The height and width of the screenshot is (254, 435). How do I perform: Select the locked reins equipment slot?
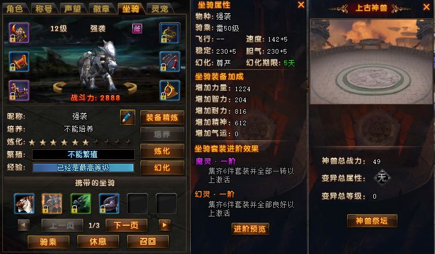pyautogui.click(x=169, y=33)
